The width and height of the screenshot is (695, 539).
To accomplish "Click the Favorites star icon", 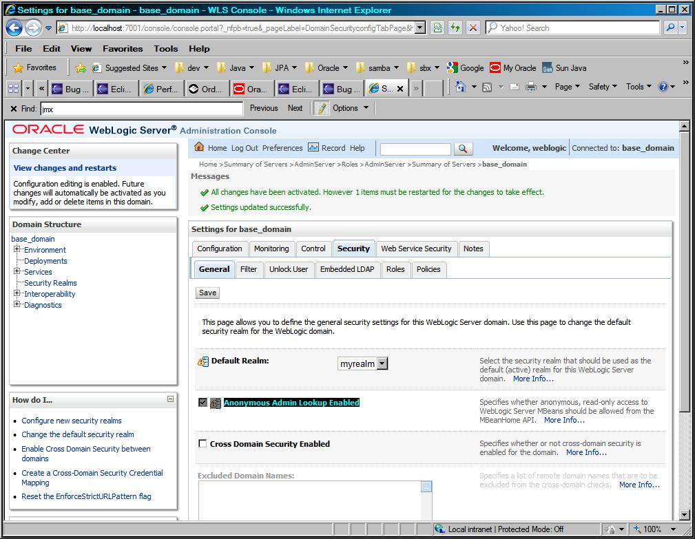I will (x=18, y=67).
